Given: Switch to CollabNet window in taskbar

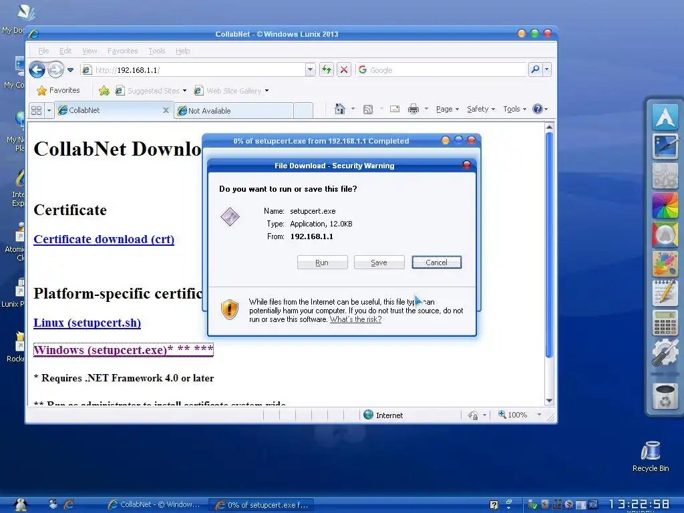Looking at the screenshot, I should 154,505.
